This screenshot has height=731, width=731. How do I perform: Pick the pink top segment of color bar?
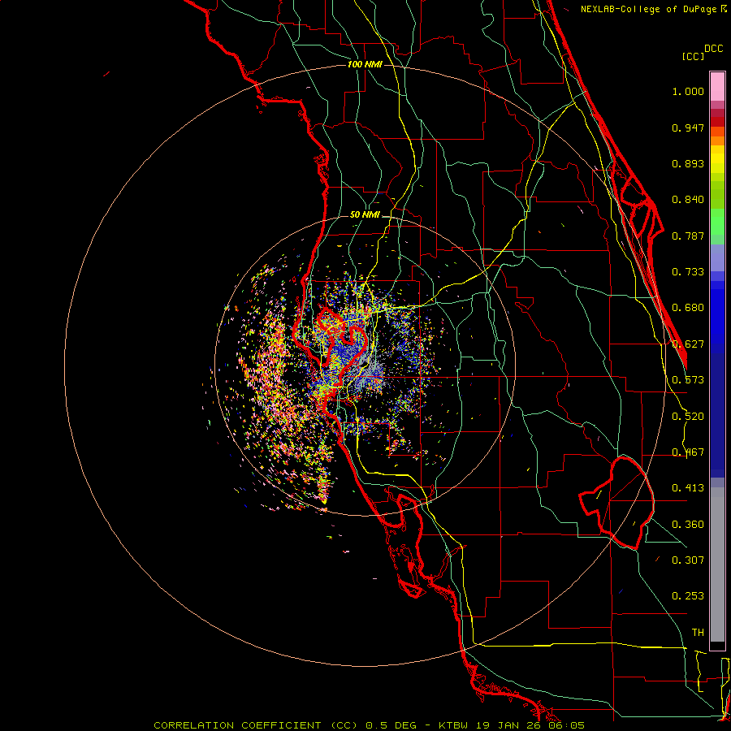[x=717, y=87]
